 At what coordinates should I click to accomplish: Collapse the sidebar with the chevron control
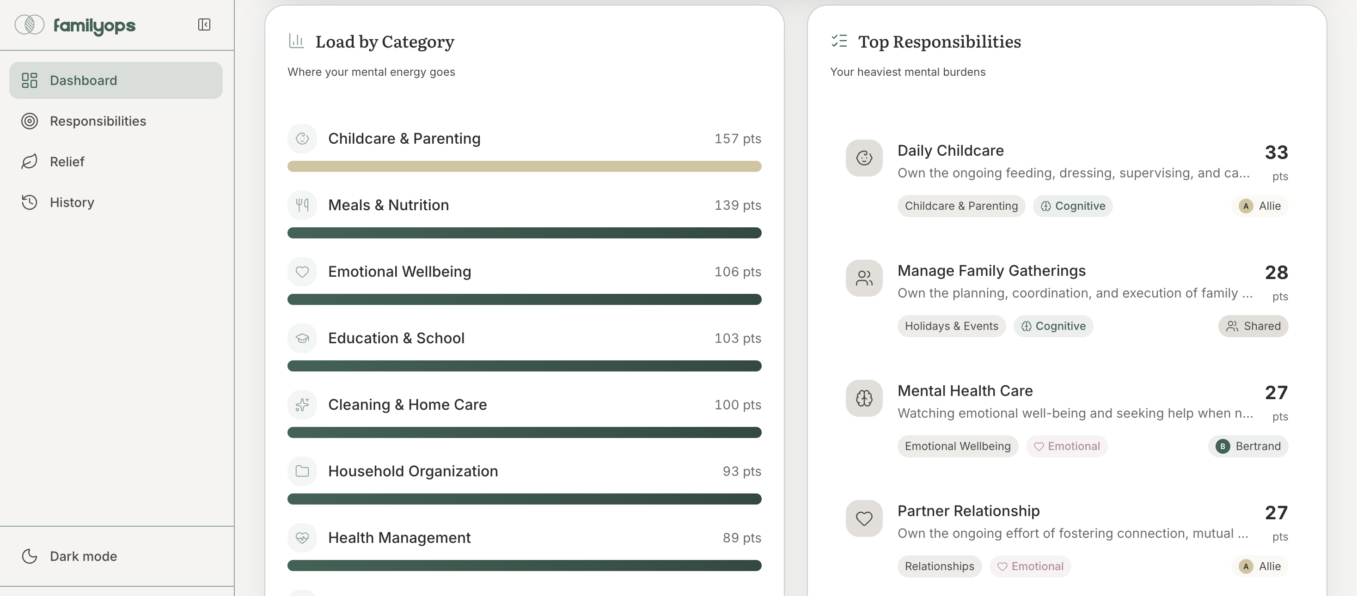click(x=204, y=24)
